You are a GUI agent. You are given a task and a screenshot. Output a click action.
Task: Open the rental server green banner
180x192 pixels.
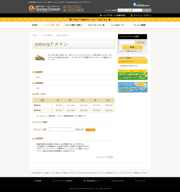point(133,75)
